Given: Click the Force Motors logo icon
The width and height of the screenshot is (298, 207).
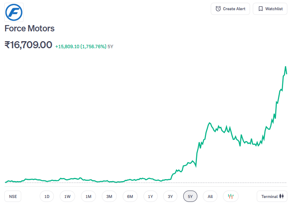Looking at the screenshot, I should (x=14, y=12).
